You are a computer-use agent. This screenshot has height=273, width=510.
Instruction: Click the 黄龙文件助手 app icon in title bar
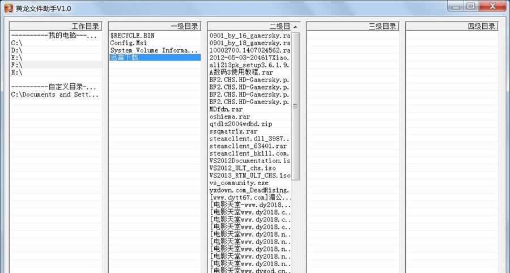point(8,8)
